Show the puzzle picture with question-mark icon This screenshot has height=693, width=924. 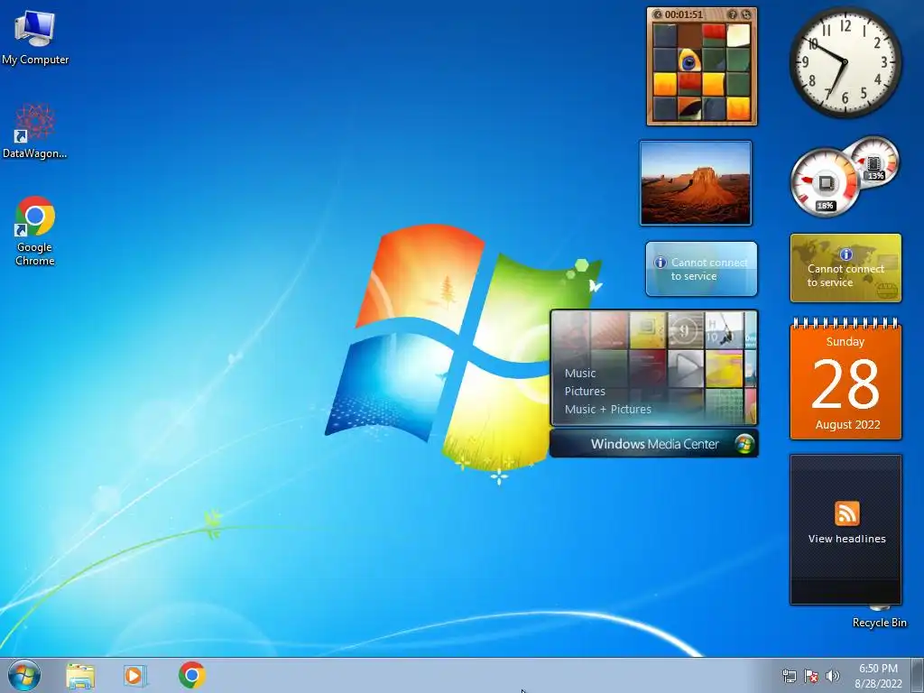(x=733, y=14)
